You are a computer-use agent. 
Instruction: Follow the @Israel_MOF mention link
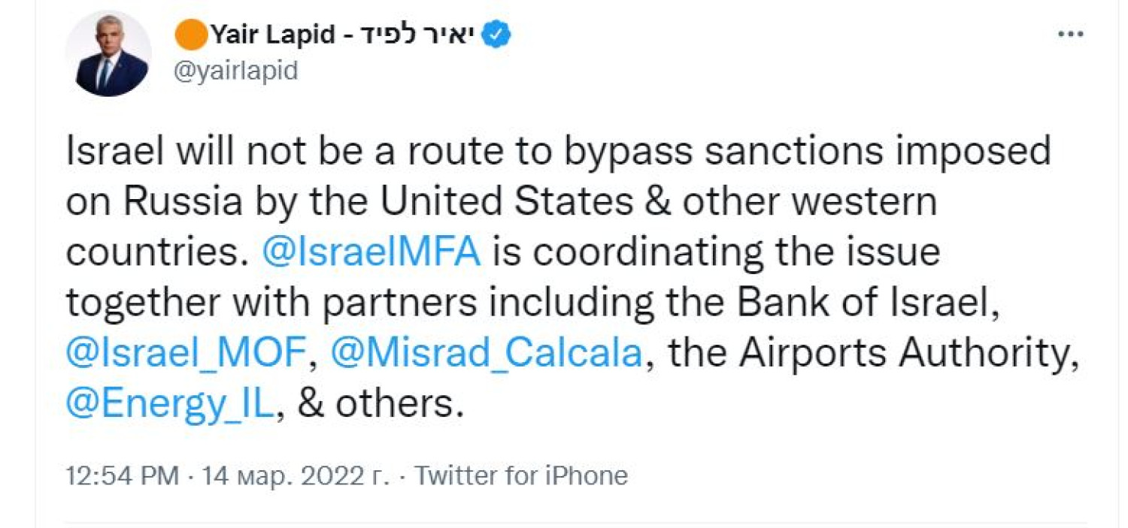pyautogui.click(x=186, y=354)
